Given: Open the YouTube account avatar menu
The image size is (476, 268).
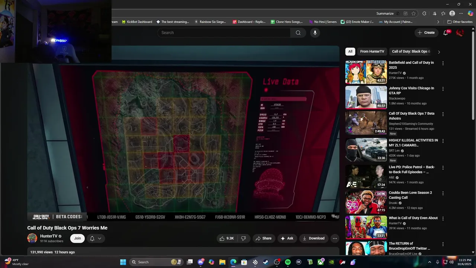Looking at the screenshot, I should (460, 33).
